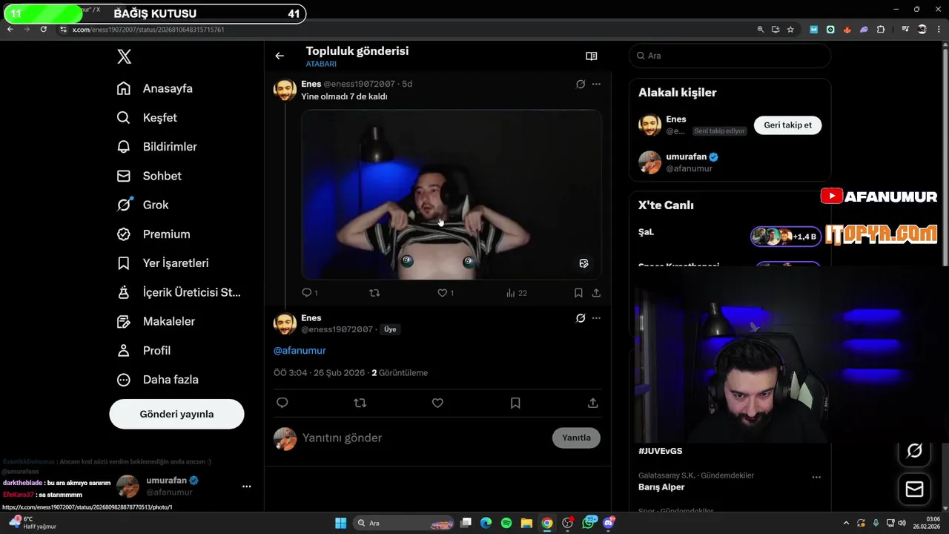Click the Grok icon on the @afanumur reply

pyautogui.click(x=581, y=318)
